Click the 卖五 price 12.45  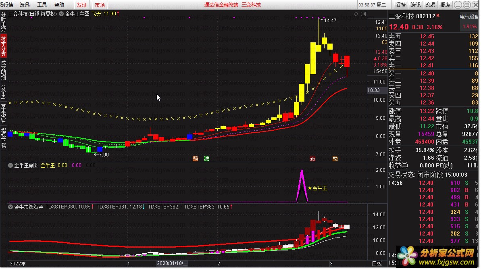click(427, 36)
